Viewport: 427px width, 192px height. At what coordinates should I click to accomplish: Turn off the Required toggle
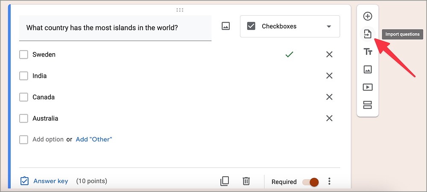pos(310,182)
